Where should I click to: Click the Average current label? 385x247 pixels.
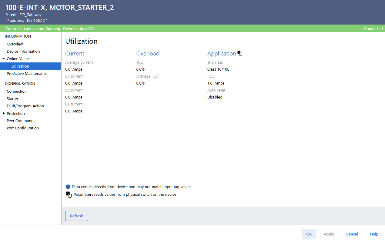click(79, 62)
